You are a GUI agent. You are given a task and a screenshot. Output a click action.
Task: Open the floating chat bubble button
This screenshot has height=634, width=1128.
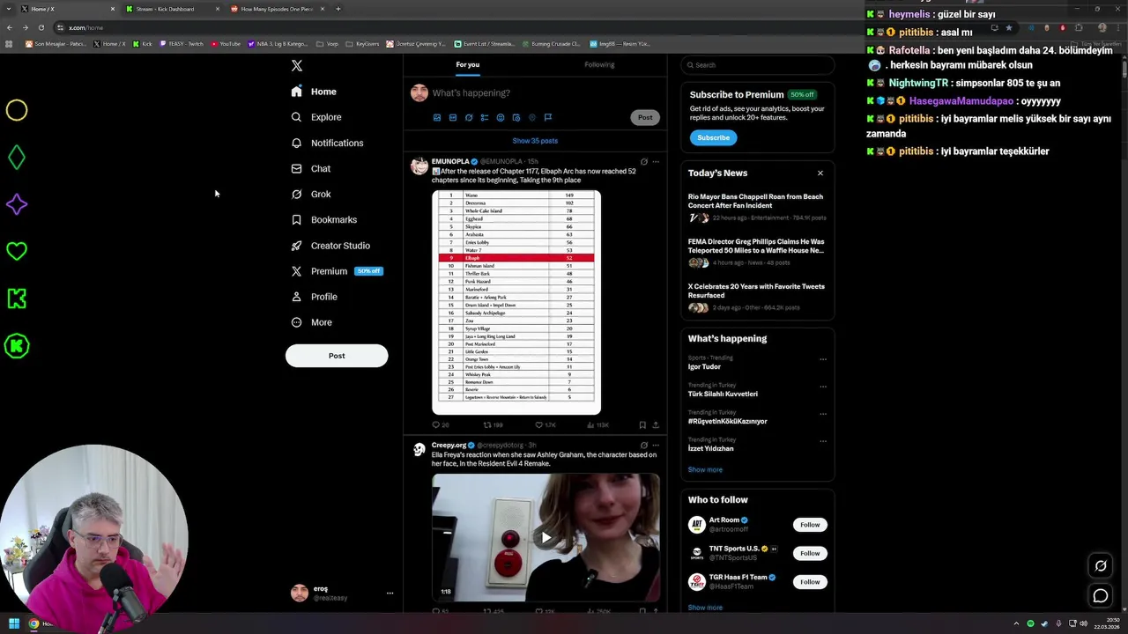click(1101, 596)
